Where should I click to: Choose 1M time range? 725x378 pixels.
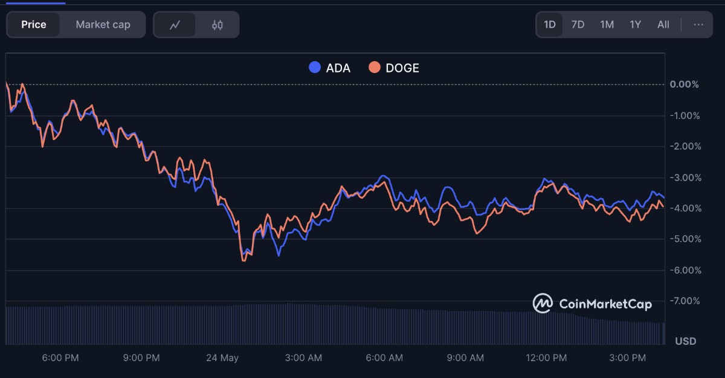(x=607, y=25)
